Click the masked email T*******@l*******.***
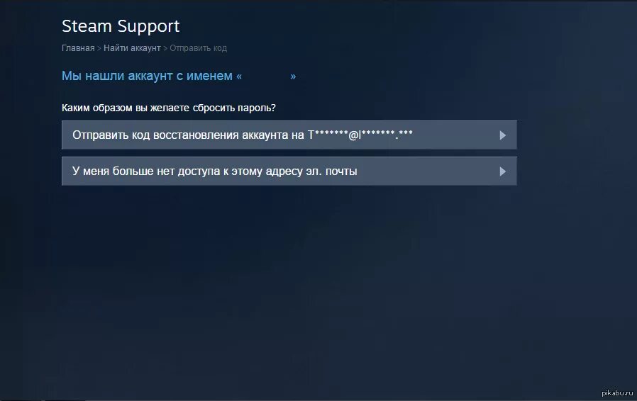The height and width of the screenshot is (401, 637). coord(360,135)
